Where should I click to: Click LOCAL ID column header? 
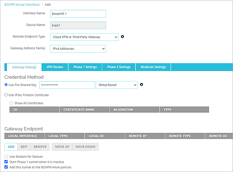105,136
